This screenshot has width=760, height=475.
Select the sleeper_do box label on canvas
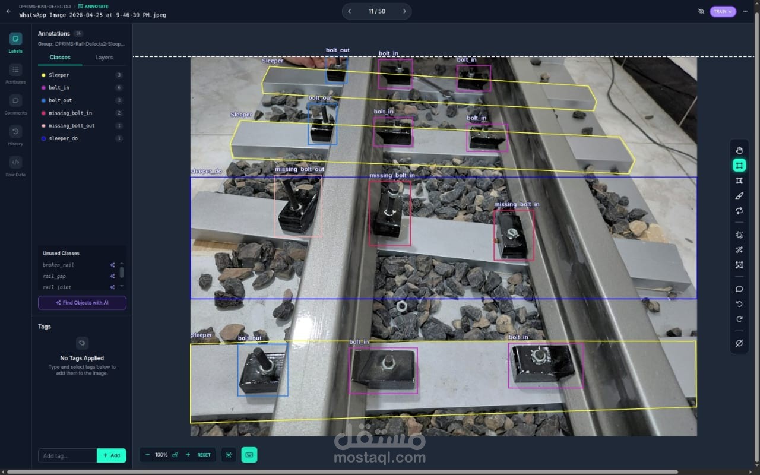click(207, 171)
